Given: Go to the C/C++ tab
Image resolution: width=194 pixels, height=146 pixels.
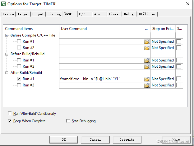Looking at the screenshot, I should 85,14.
